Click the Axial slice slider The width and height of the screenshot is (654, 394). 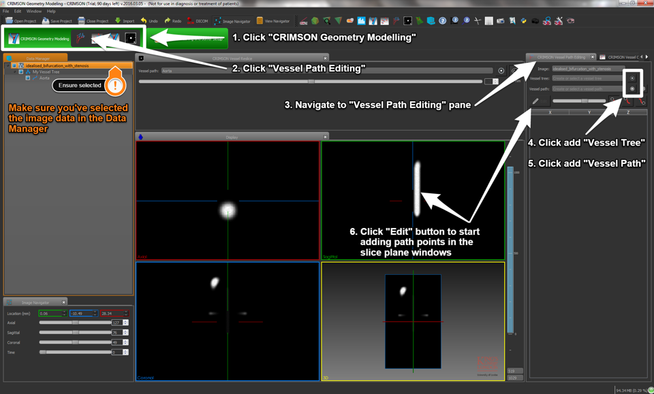(x=75, y=323)
